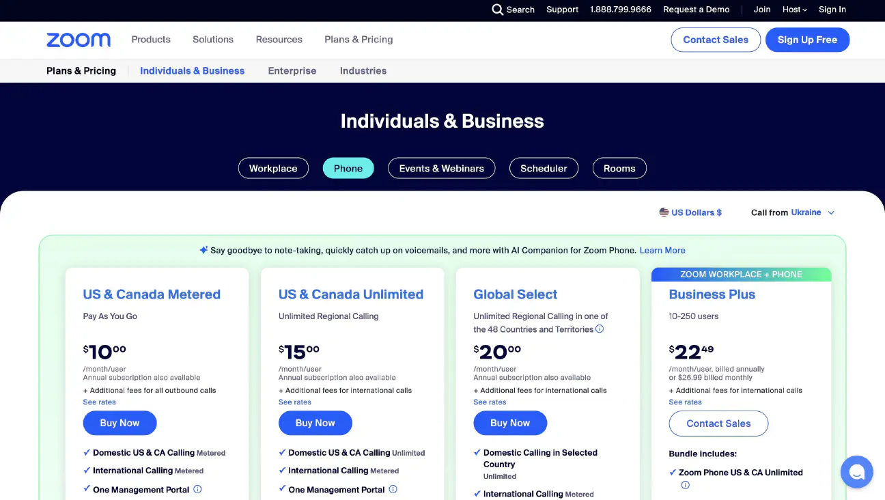Viewport: 885px width, 500px height.
Task: Open the chat bubble widget
Action: [856, 472]
